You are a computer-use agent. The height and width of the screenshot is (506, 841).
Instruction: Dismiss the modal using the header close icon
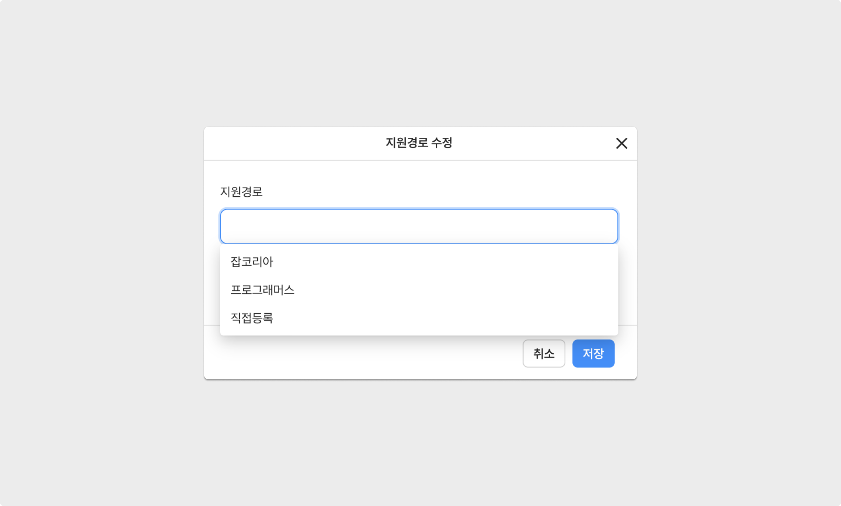pyautogui.click(x=621, y=143)
